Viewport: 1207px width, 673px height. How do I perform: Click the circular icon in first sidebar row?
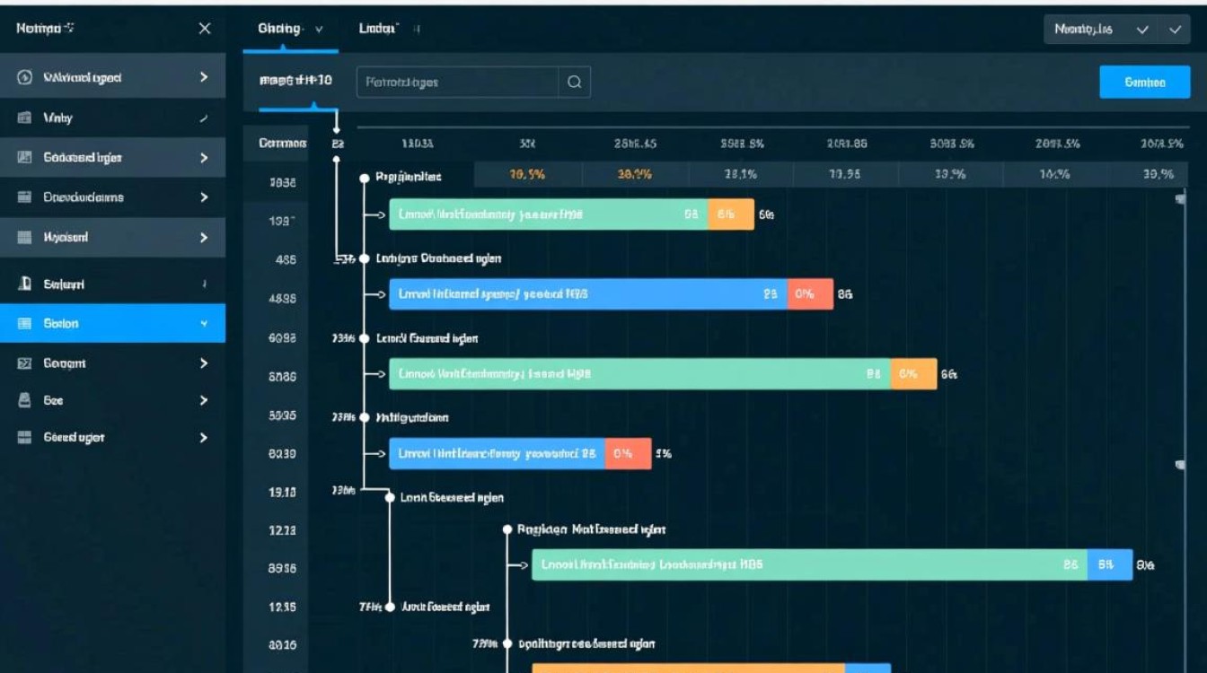pos(25,78)
